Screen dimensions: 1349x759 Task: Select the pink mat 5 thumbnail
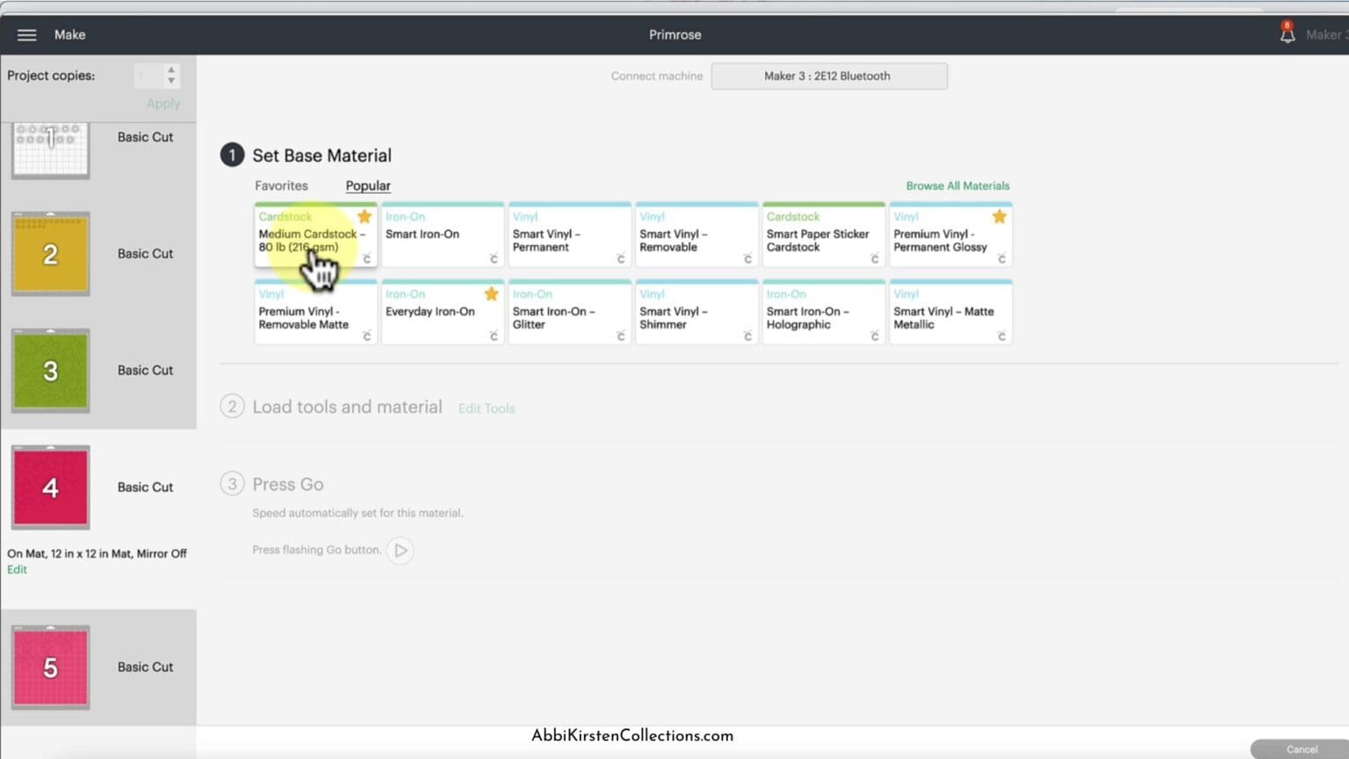[x=50, y=668]
